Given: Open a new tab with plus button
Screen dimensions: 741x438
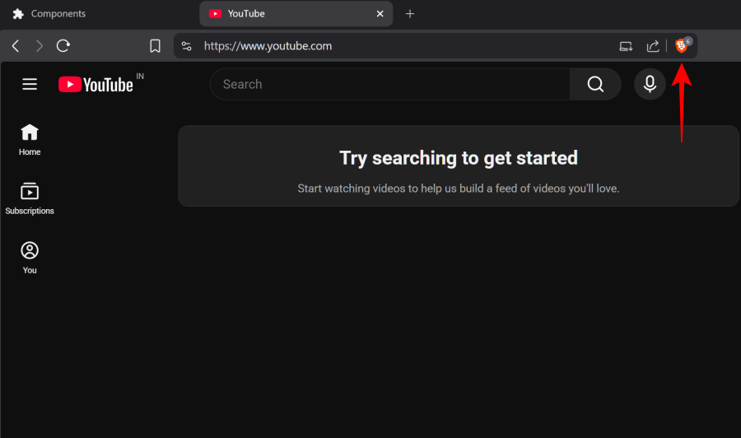Looking at the screenshot, I should pos(410,14).
